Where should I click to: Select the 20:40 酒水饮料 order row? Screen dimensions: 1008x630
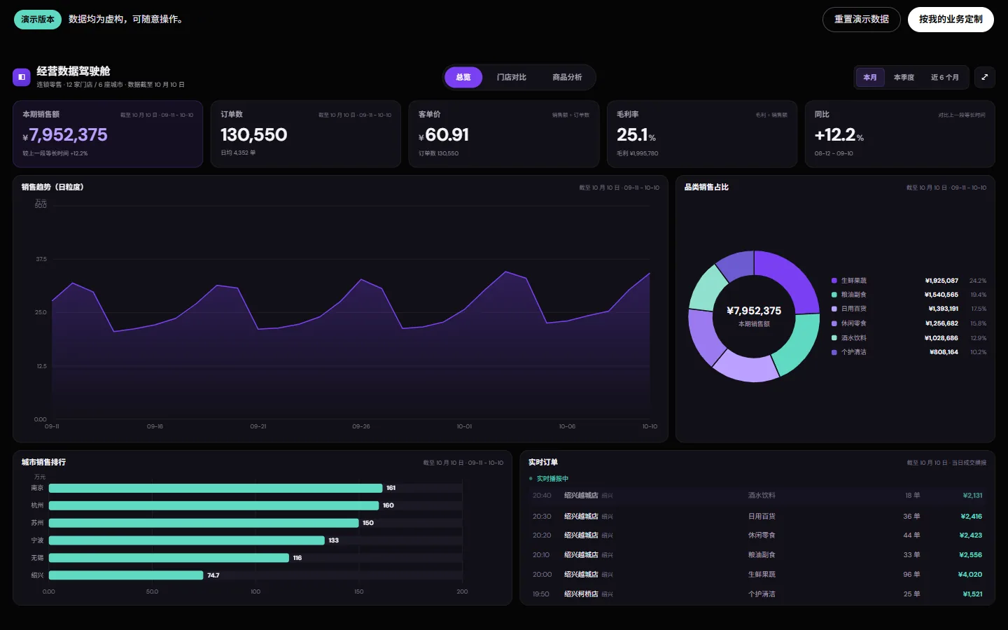pos(757,496)
